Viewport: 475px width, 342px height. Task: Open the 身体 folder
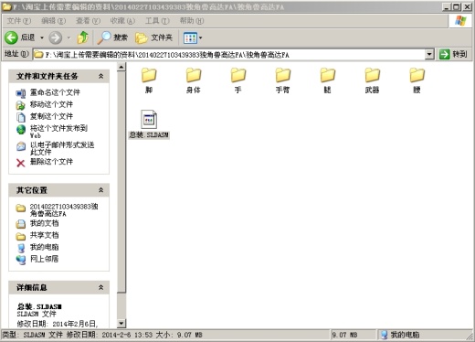click(x=194, y=80)
